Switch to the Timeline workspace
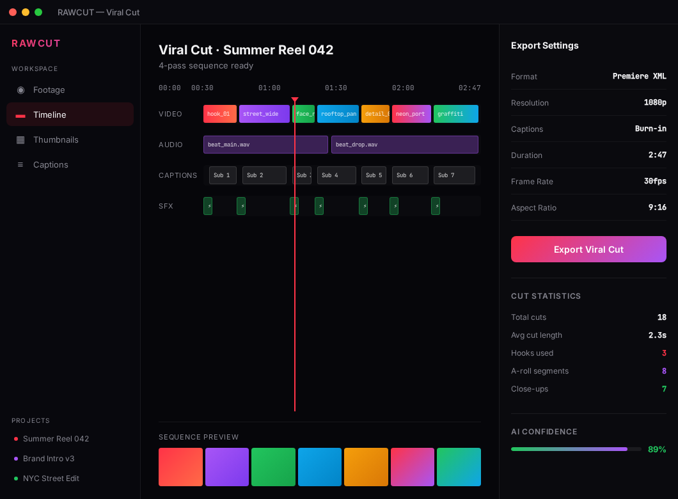 (49, 115)
